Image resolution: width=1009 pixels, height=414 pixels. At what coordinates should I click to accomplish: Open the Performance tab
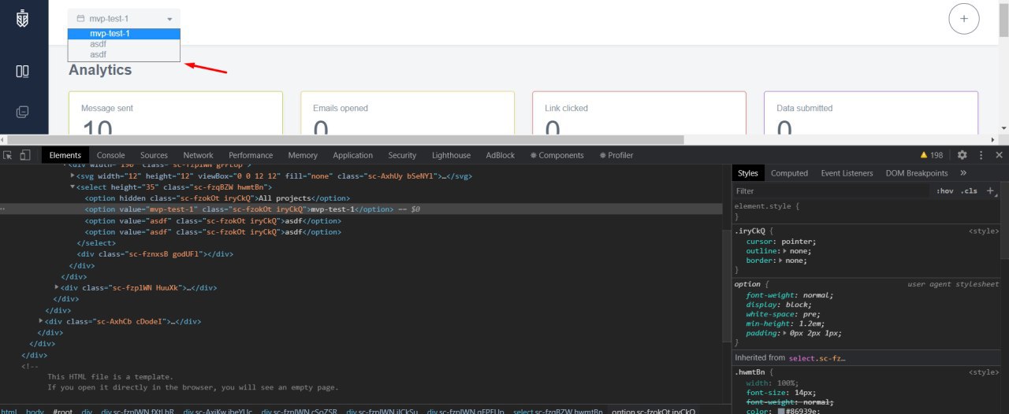click(251, 155)
